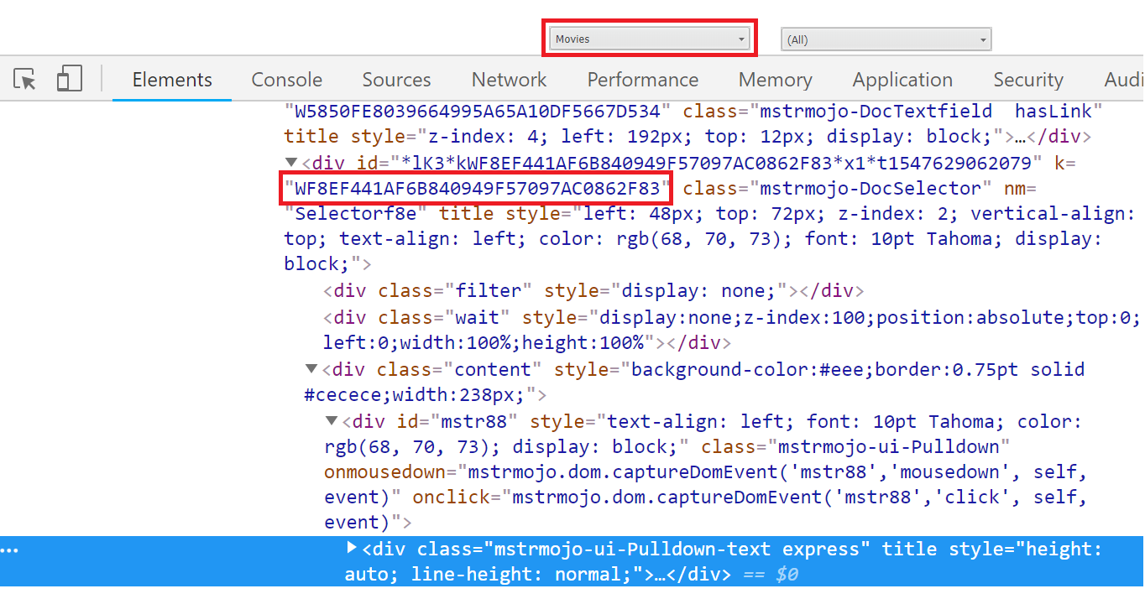Switch to the Memory panel
The width and height of the screenshot is (1145, 599).
[774, 79]
